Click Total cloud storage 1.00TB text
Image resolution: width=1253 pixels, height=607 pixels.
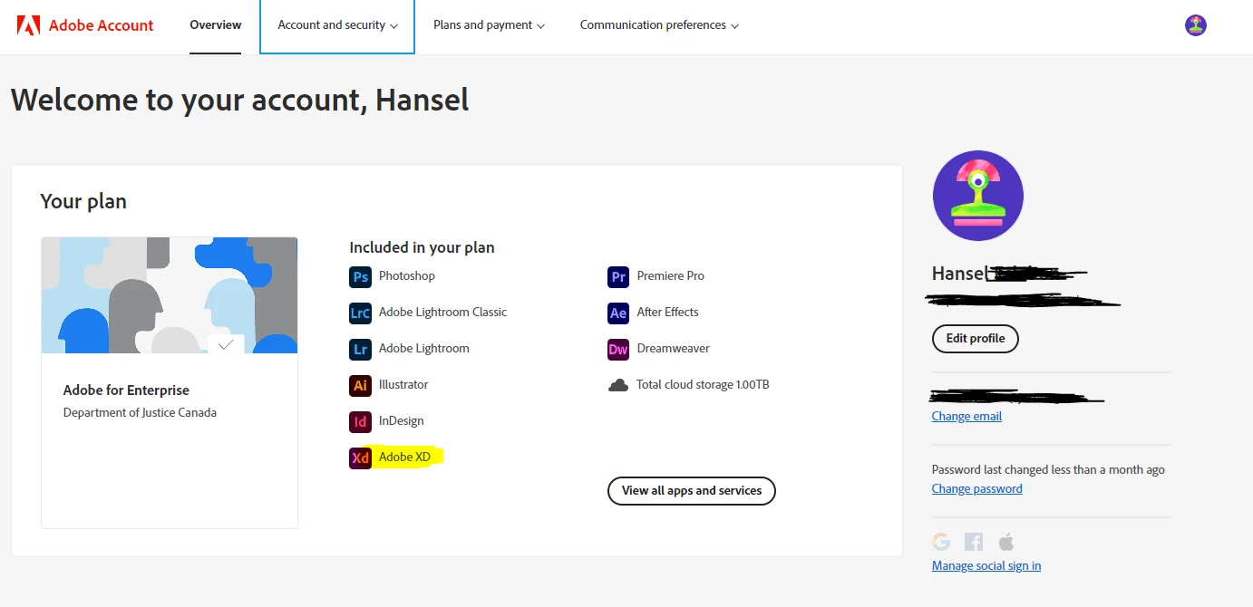pyautogui.click(x=703, y=385)
